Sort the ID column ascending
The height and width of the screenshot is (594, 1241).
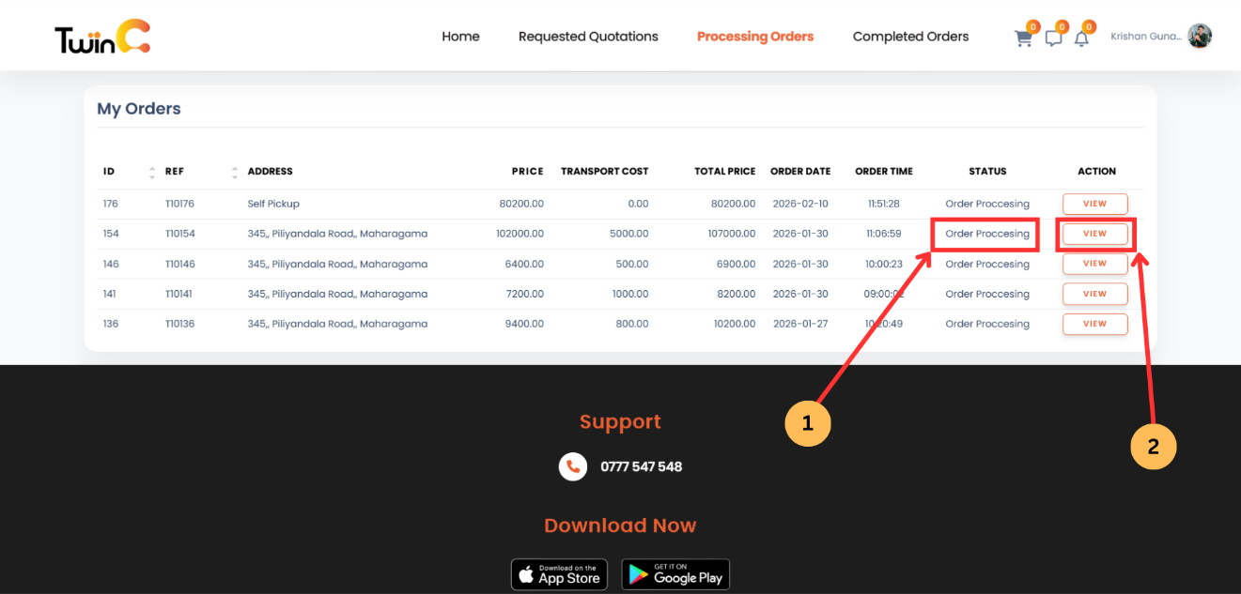point(152,167)
